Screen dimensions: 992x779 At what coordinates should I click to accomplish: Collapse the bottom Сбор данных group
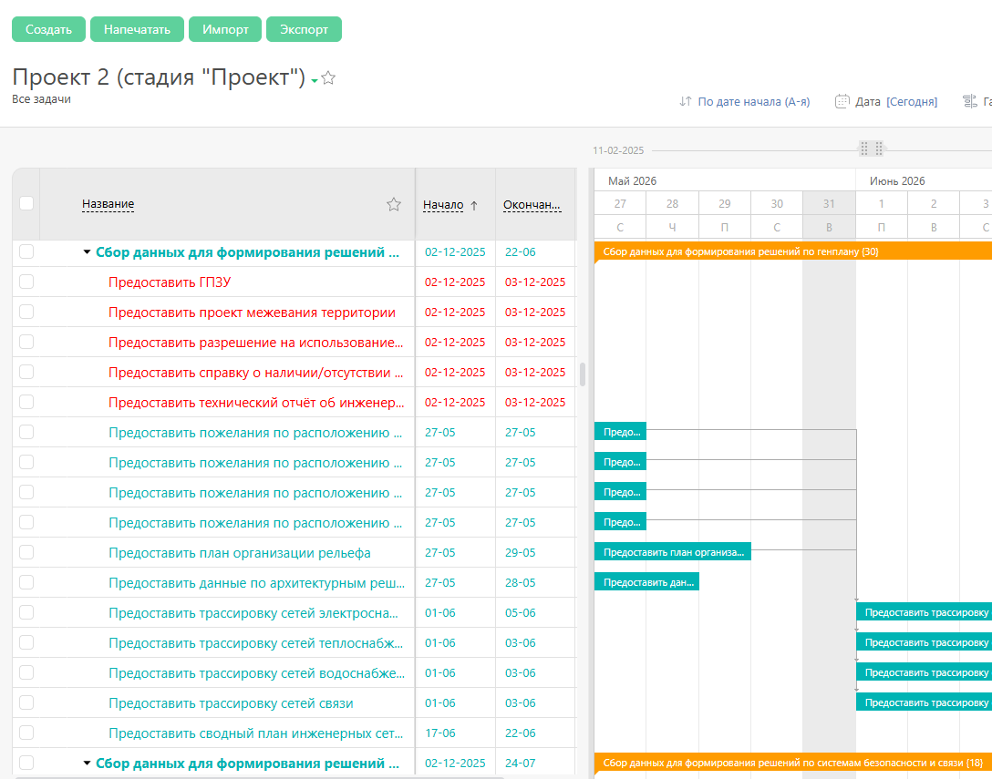87,764
